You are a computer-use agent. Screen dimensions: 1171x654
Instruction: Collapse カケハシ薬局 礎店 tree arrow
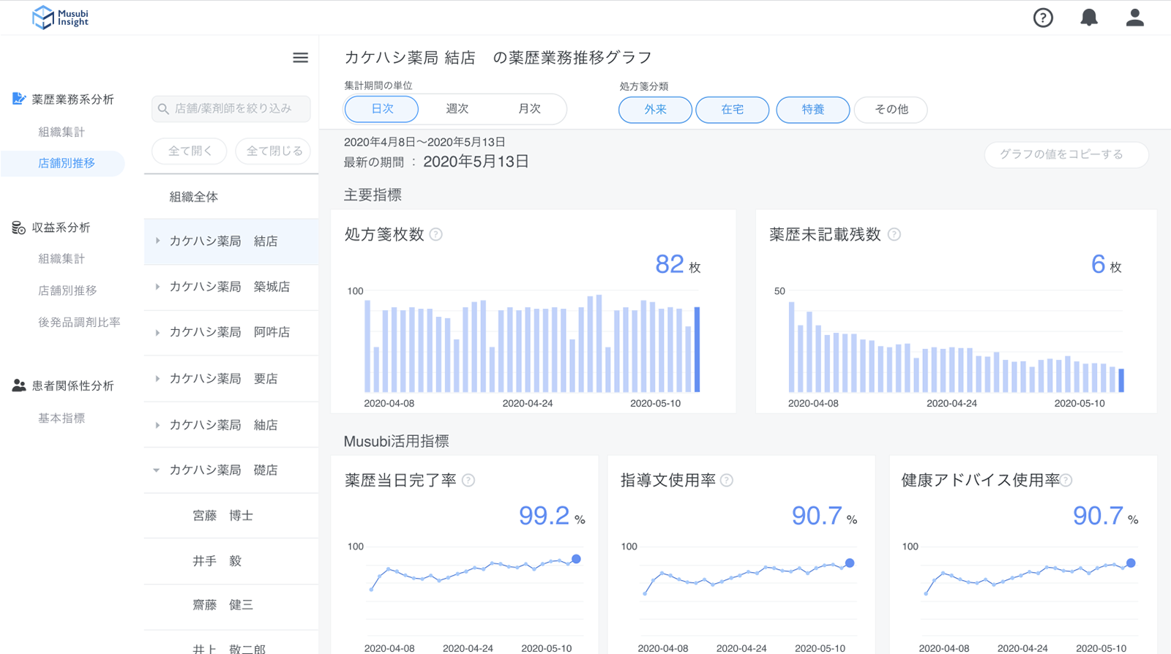157,470
